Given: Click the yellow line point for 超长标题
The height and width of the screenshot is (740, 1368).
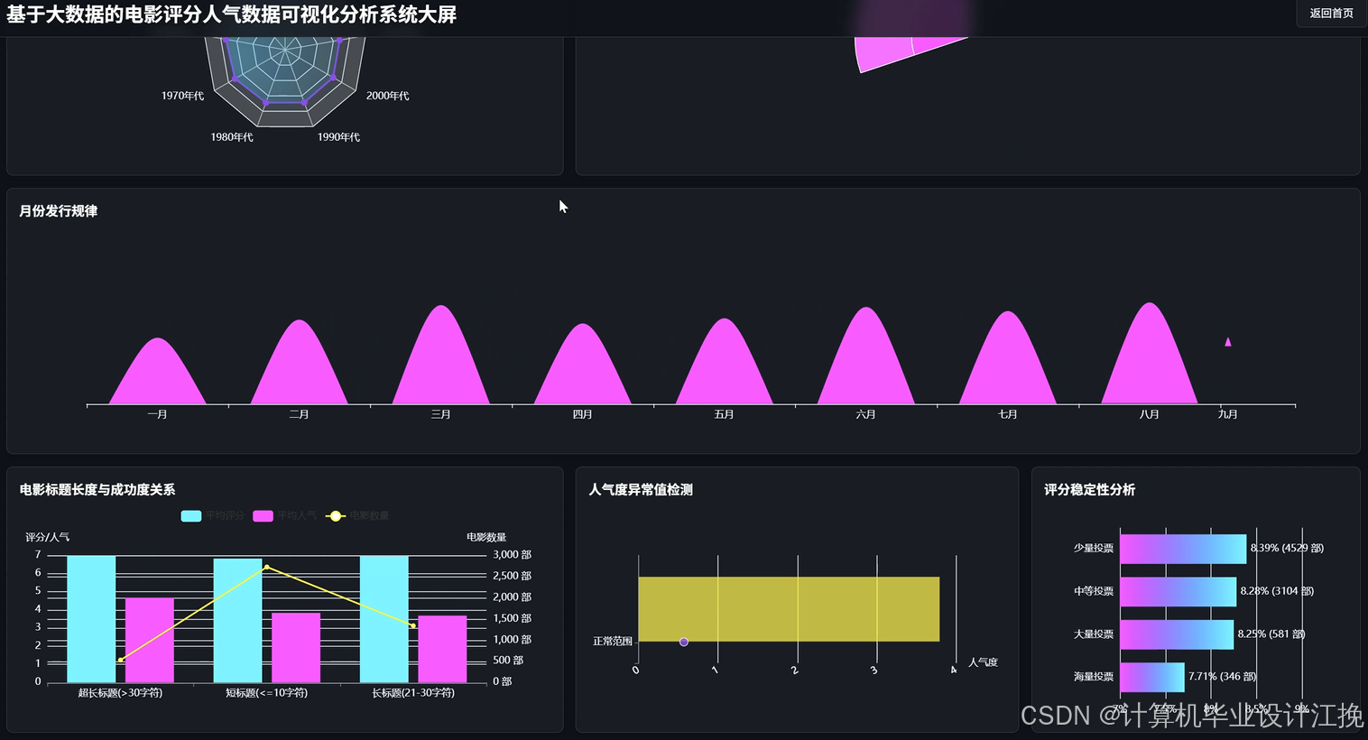Looking at the screenshot, I should (x=121, y=660).
